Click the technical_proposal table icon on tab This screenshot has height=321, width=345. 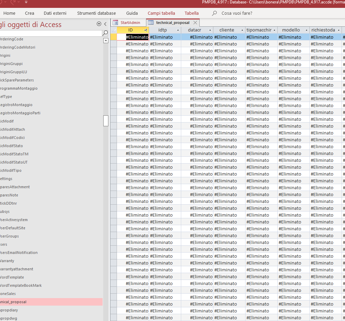(151, 23)
